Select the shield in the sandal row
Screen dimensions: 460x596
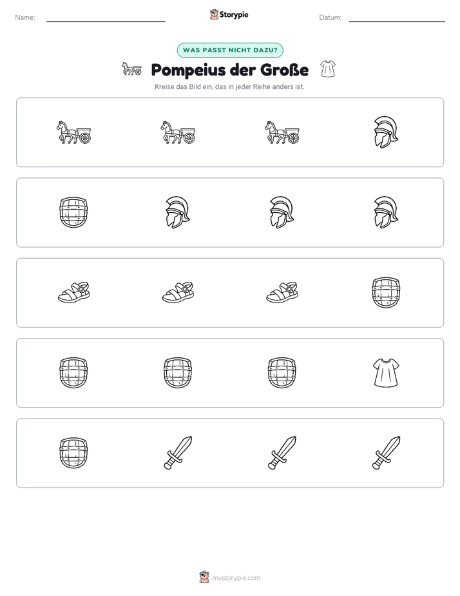[386, 292]
